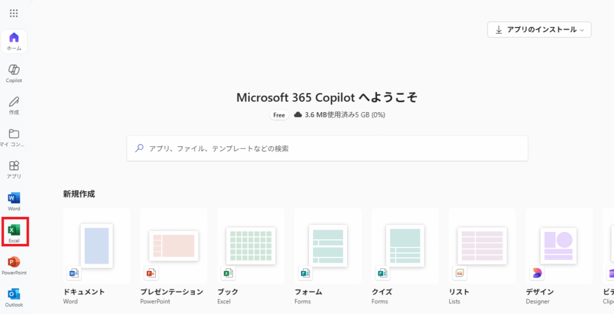The height and width of the screenshot is (314, 614).
Task: Click the Free plan badge
Action: point(279,115)
